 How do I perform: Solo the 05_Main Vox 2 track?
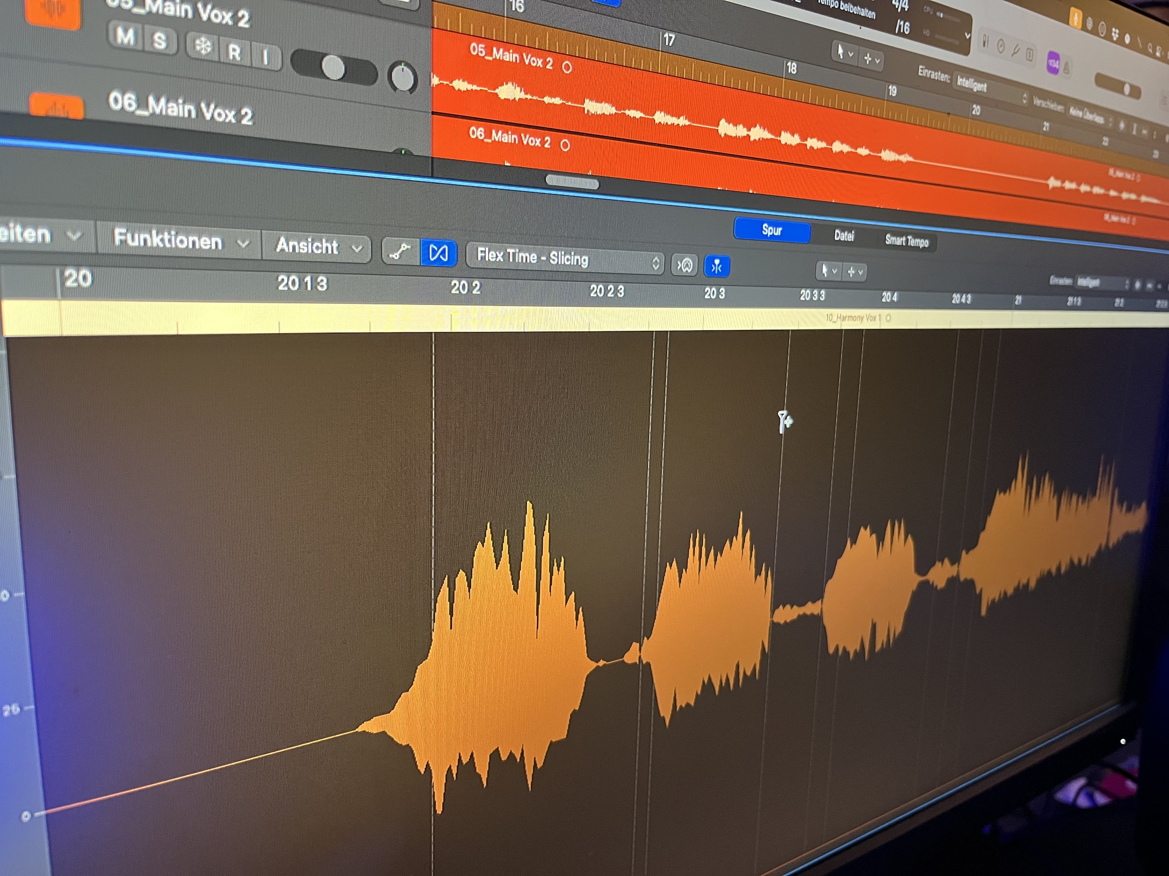[159, 41]
